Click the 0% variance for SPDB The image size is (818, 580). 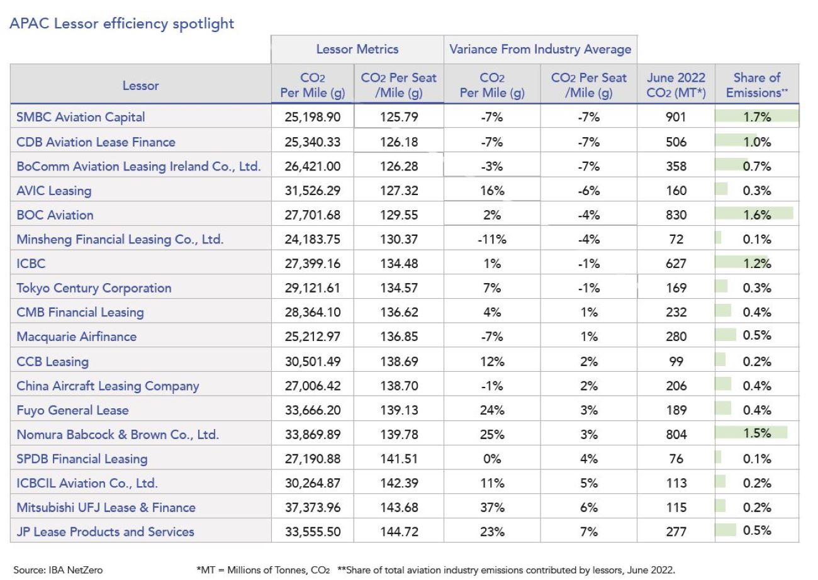(x=492, y=459)
